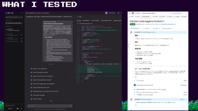The image size is (198, 111).
Task: Open layout.tsx file tab in Jules
Action: pyautogui.click(x=79, y=21)
